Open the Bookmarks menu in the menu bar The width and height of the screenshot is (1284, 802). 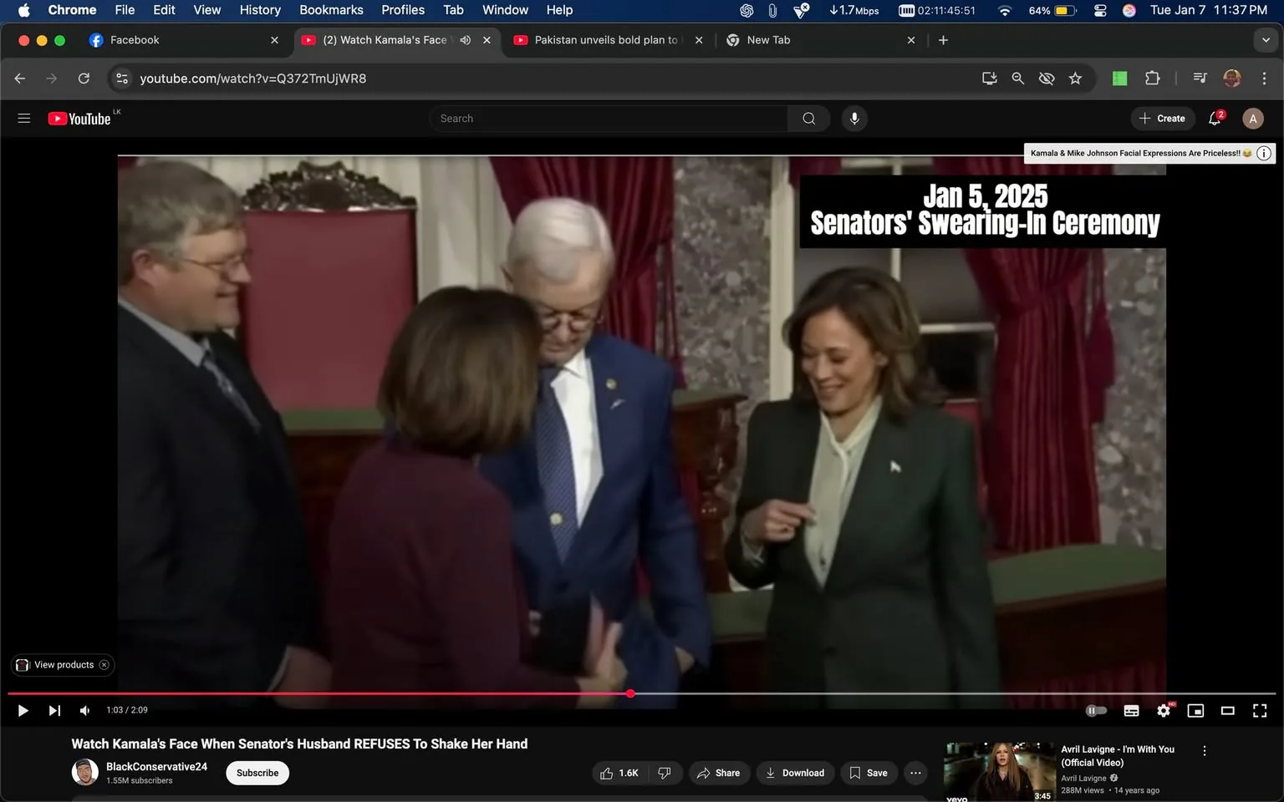point(331,10)
